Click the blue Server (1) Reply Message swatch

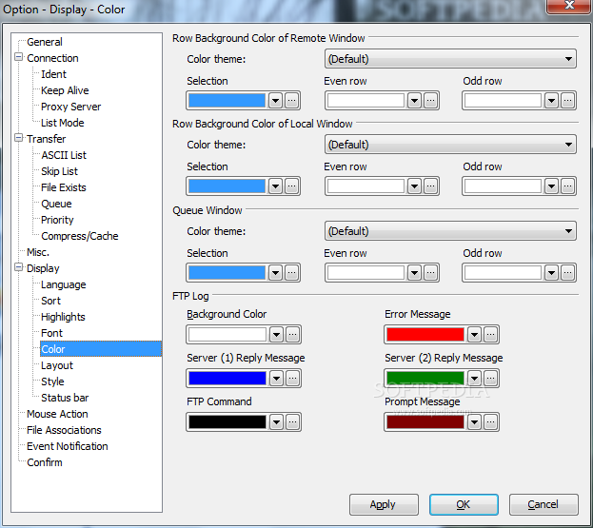coord(227,378)
